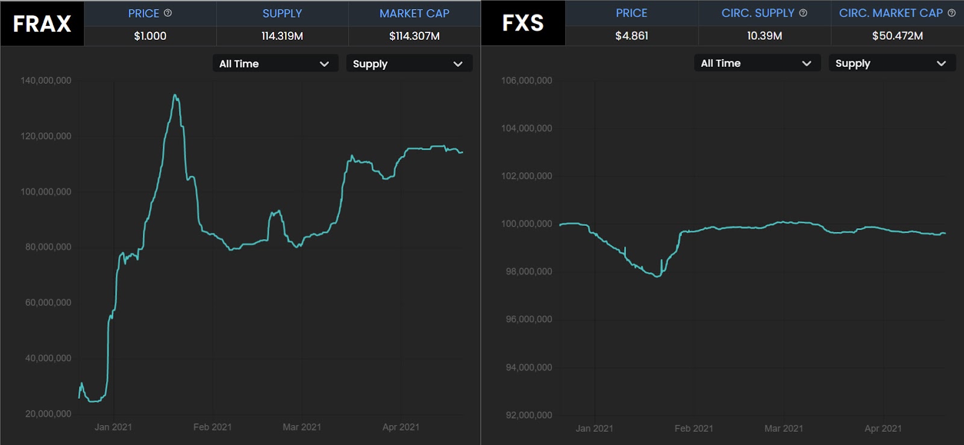Click FXS chart Apr 2021 label
The width and height of the screenshot is (964, 445).
883,428
